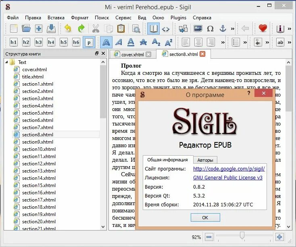Add existing files with the plus icon
Viewport: 296px width, 247px height.
pos(39,29)
